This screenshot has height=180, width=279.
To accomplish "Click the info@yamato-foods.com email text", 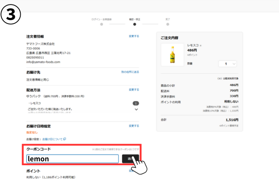I will click(43, 62).
